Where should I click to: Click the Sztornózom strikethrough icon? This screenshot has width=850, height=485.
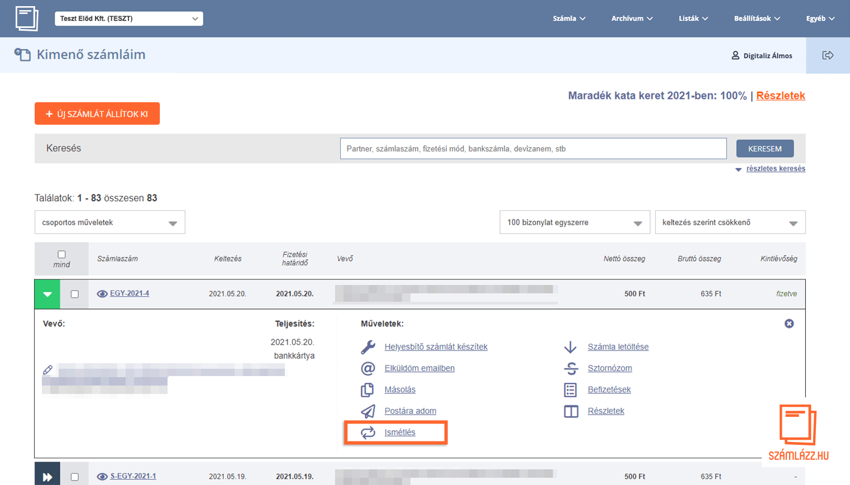[x=571, y=368]
